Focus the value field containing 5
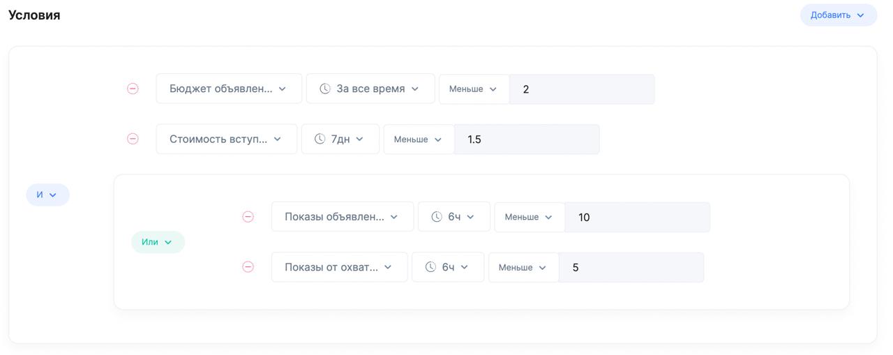Screen dimensions: 893x355 click(631, 267)
